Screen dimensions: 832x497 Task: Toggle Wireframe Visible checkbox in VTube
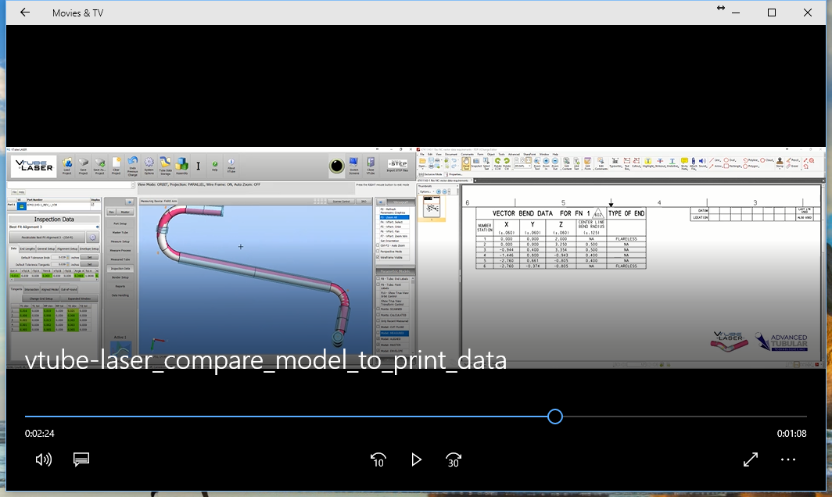378,257
